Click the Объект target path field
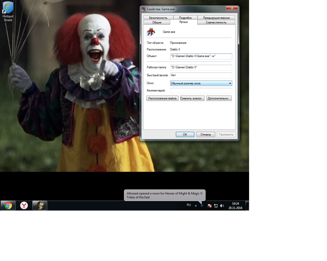 pos(201,56)
